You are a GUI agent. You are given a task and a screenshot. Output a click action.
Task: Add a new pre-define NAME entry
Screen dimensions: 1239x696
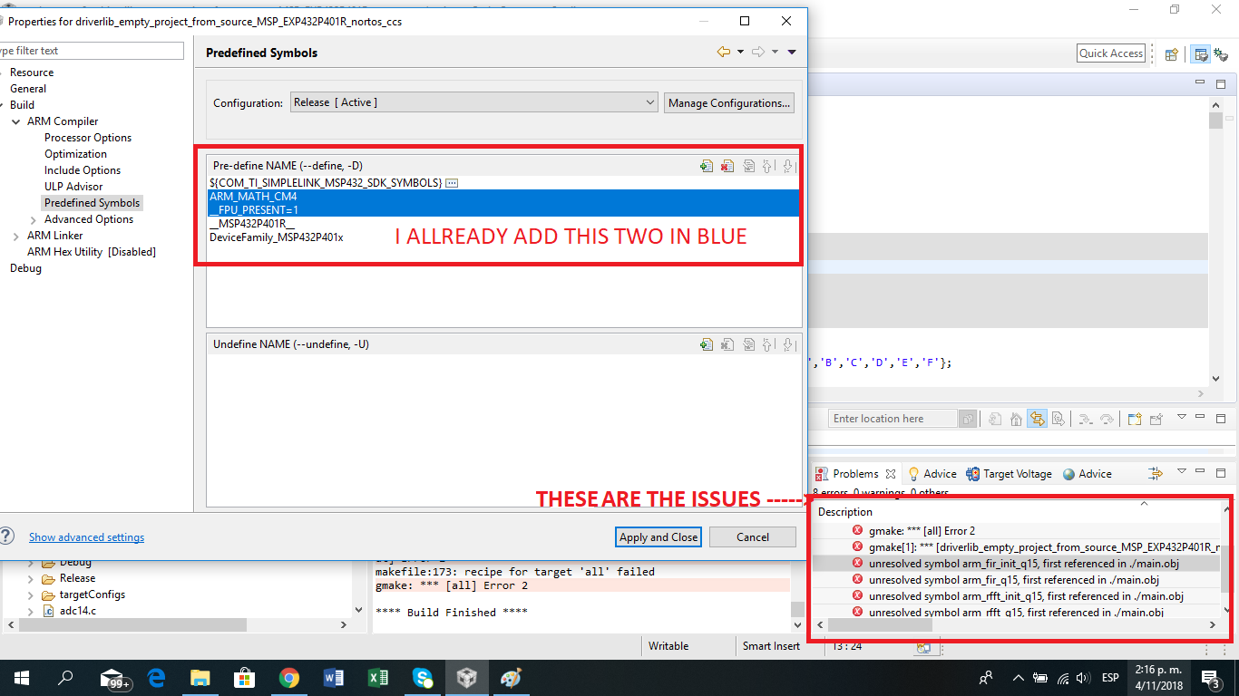707,166
